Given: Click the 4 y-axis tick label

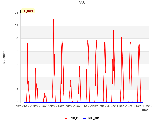Looking at the screenshot, I should [x=17, y=77].
